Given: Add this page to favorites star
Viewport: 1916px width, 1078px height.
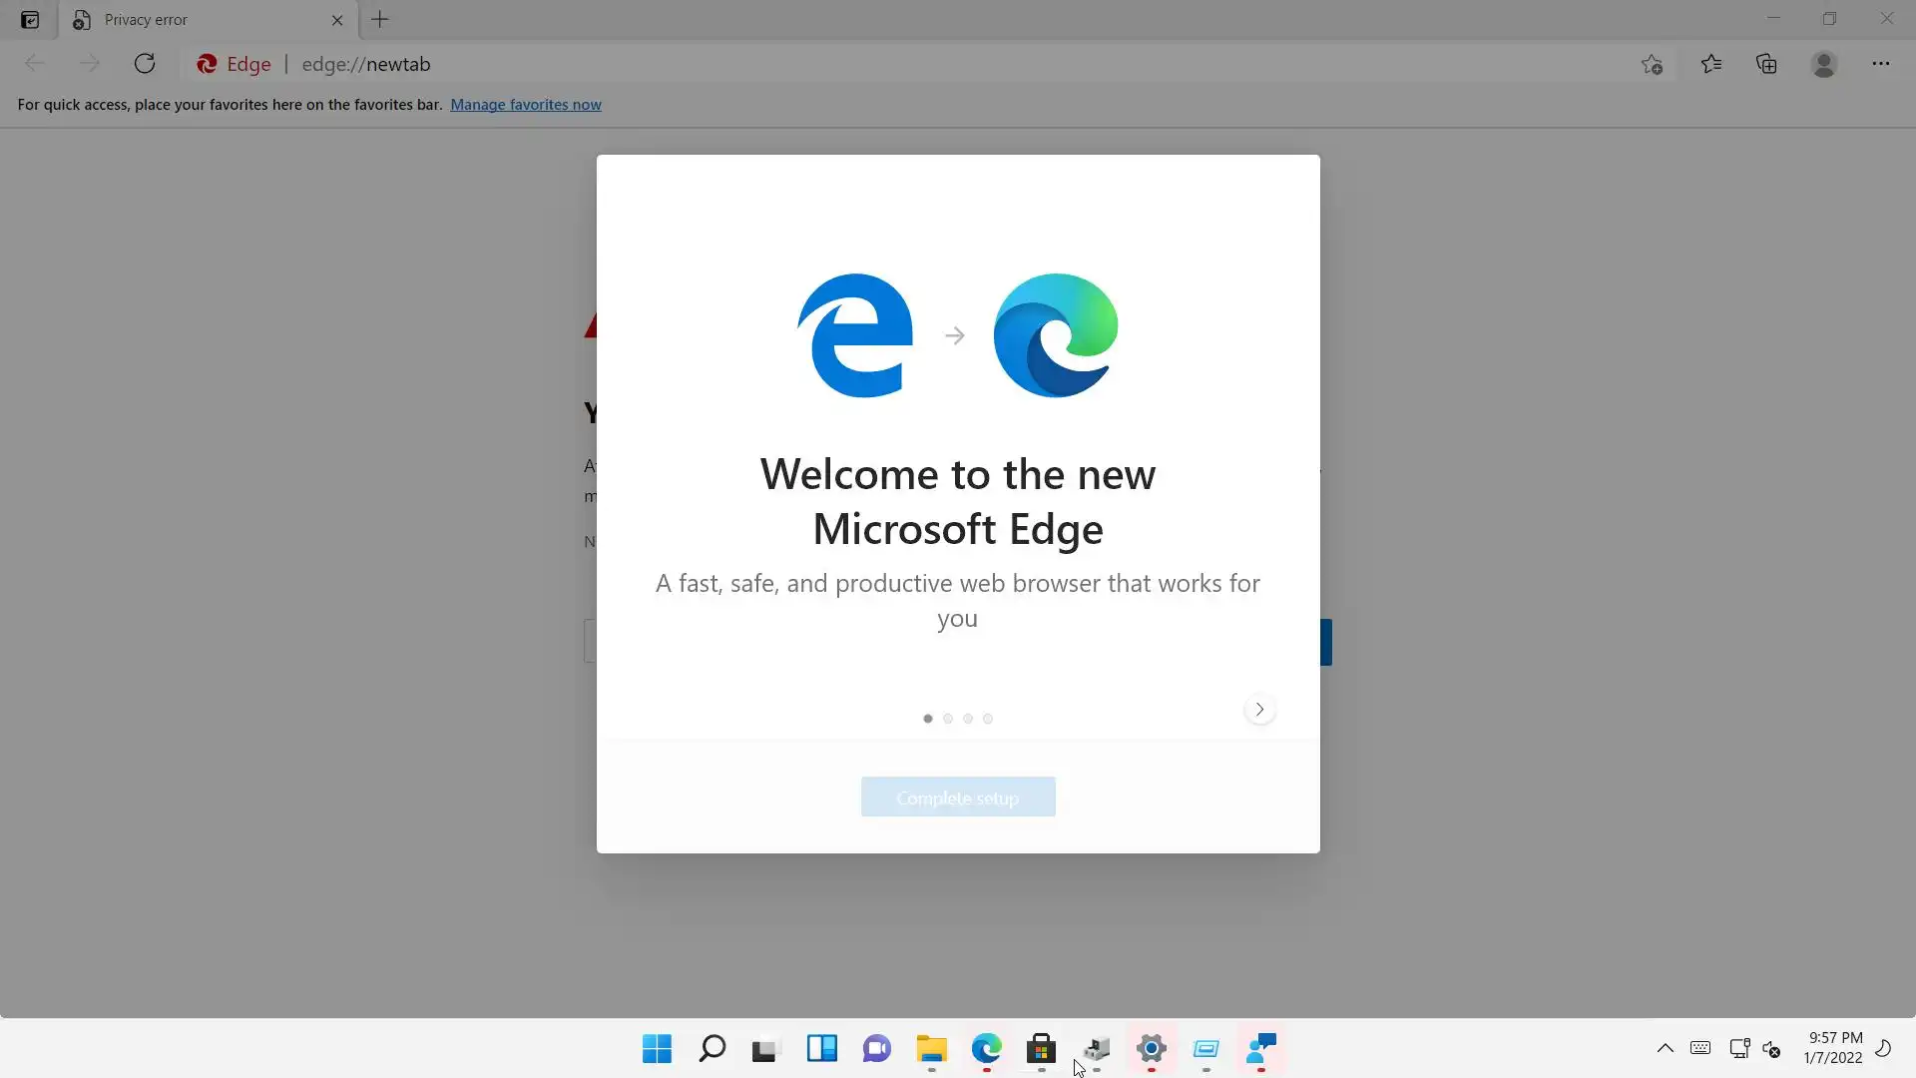Looking at the screenshot, I should click(x=1652, y=64).
